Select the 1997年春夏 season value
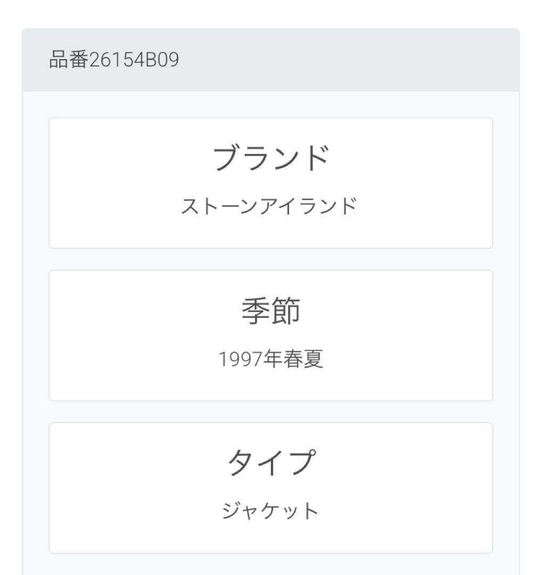The image size is (542, 575). [270, 359]
